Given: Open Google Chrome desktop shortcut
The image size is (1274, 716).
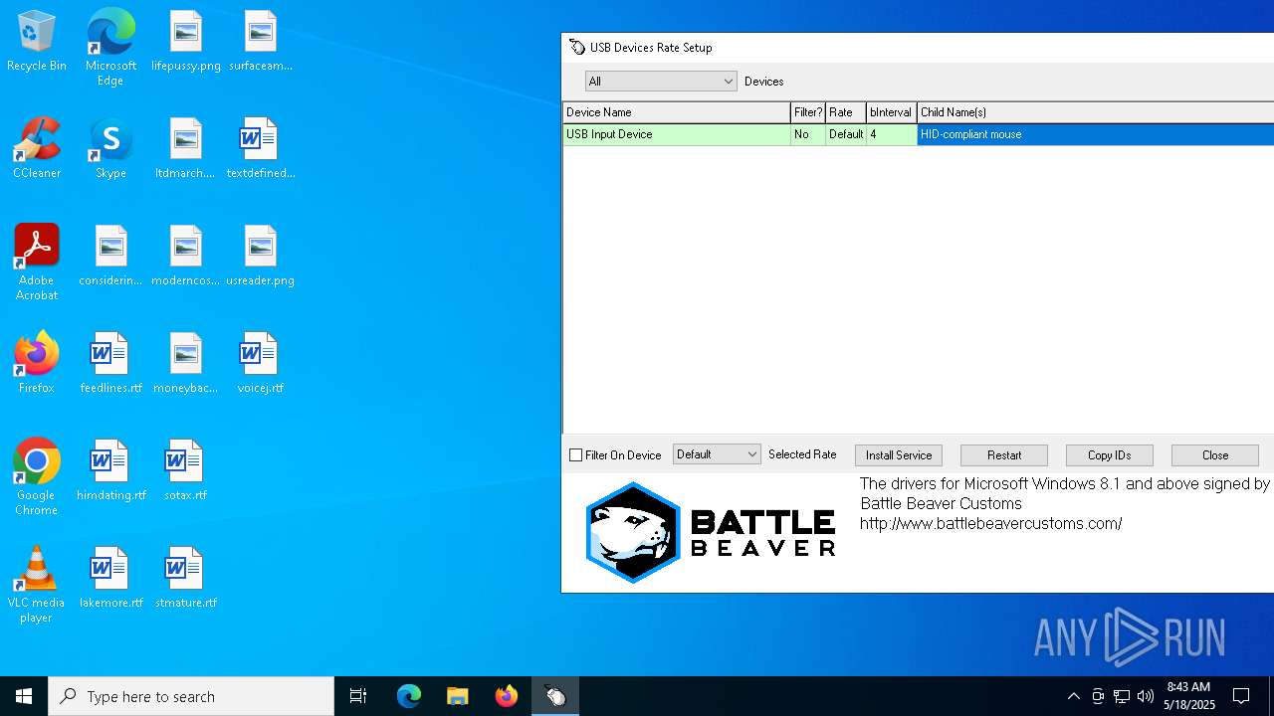Looking at the screenshot, I should [37, 477].
